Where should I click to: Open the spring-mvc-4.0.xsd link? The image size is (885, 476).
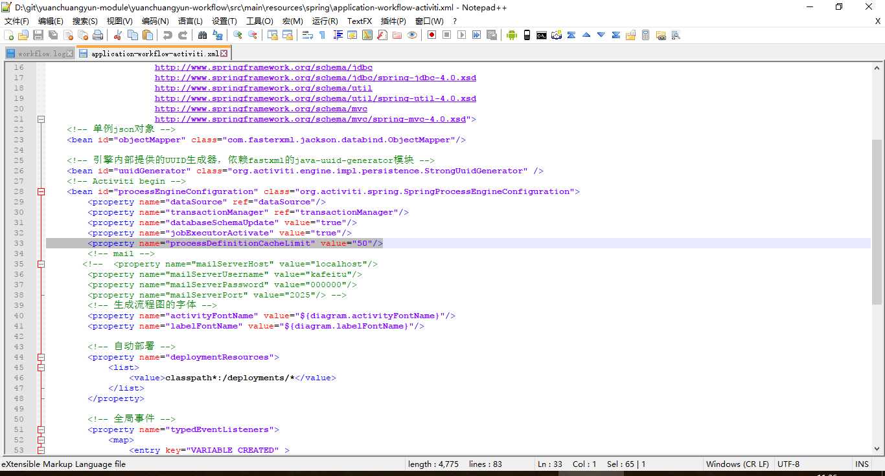click(x=310, y=119)
